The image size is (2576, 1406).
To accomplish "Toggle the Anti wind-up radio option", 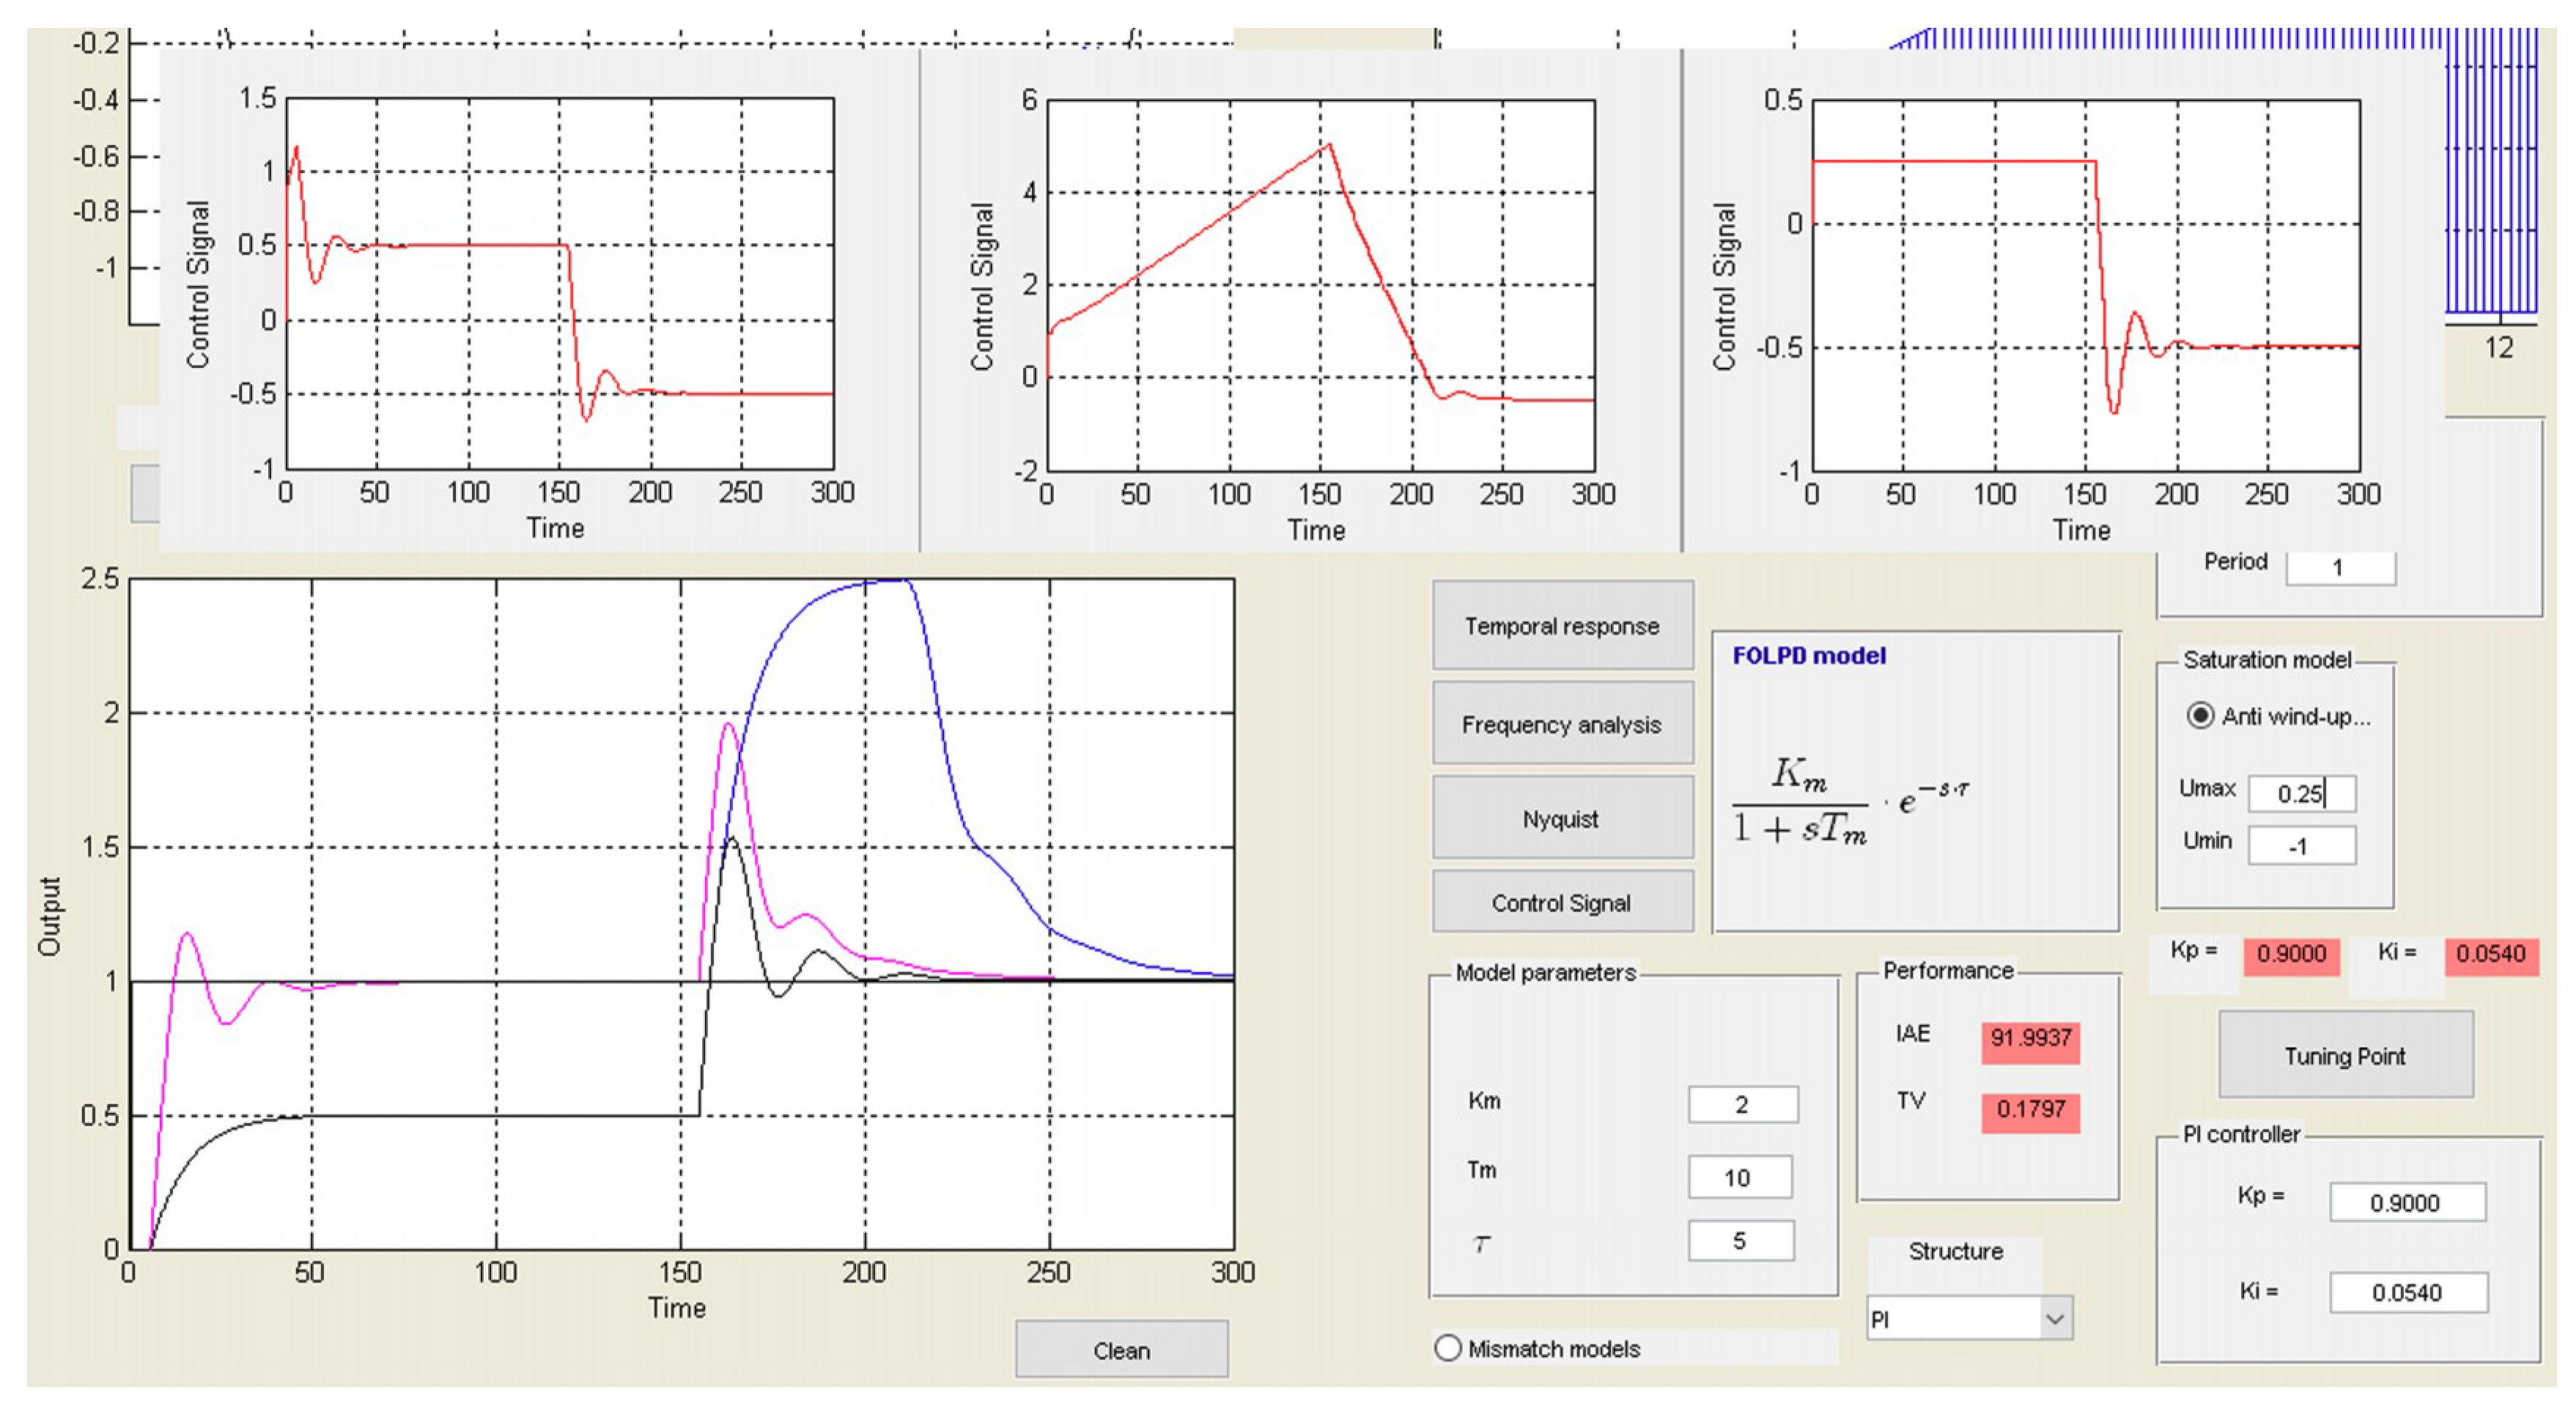I will 2199,716.
